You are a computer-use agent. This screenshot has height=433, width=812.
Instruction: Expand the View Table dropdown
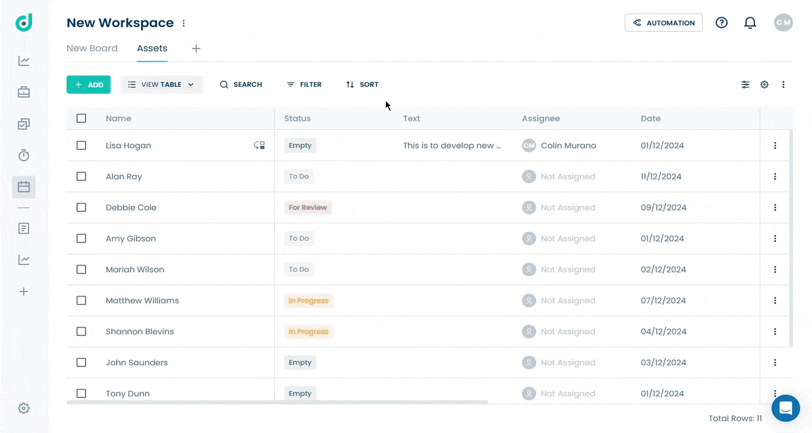coord(162,84)
